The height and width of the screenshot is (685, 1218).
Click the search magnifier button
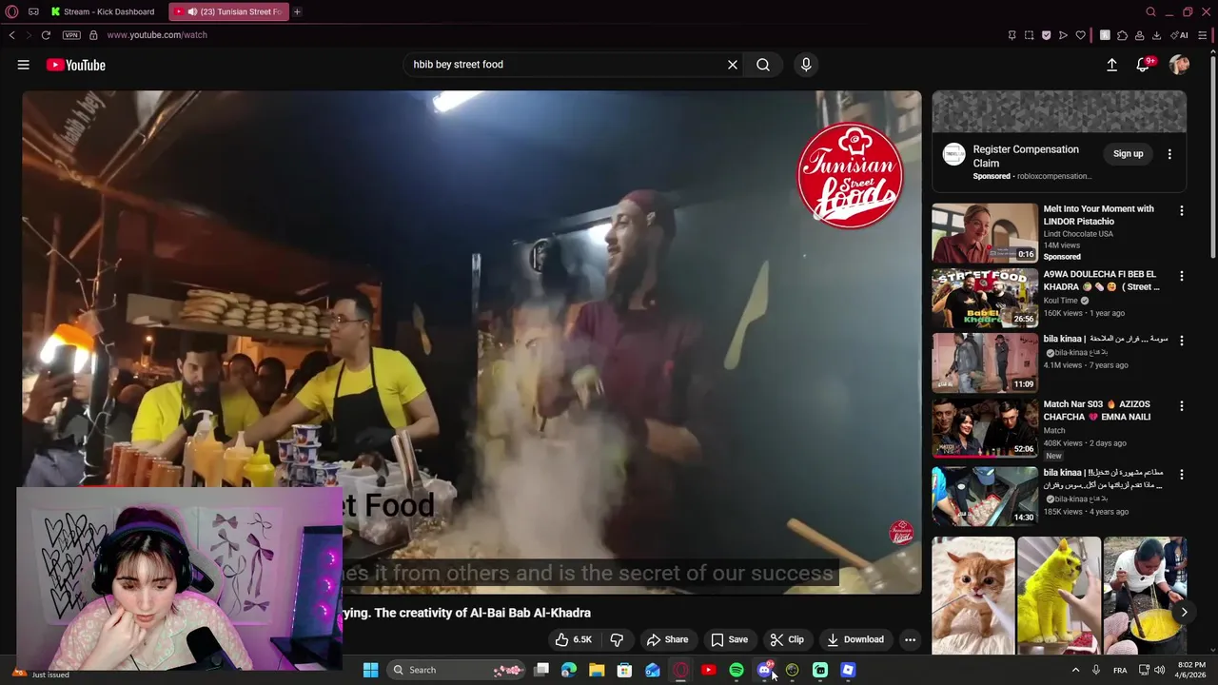pyautogui.click(x=763, y=65)
